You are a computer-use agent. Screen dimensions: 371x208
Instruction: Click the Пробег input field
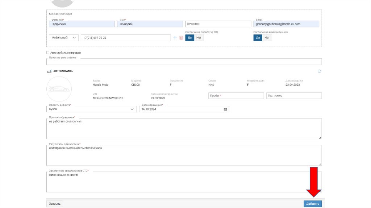coord(236,96)
